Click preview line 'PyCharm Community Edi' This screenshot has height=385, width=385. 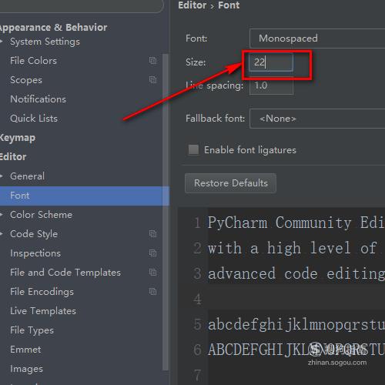coord(296,223)
